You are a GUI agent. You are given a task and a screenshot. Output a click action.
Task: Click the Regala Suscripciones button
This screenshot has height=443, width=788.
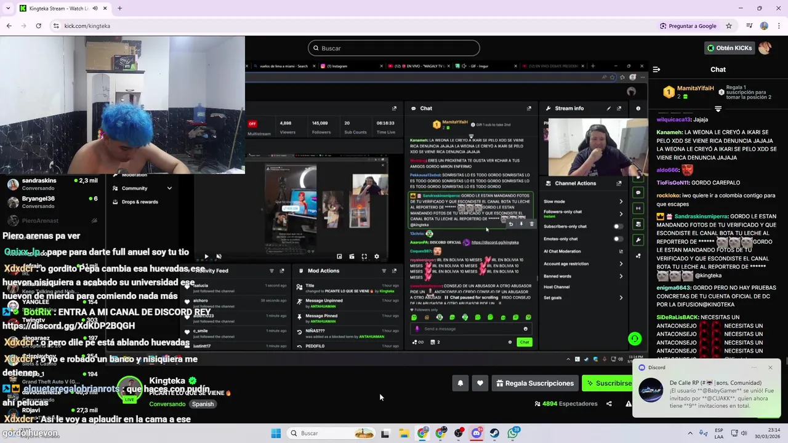tap(534, 383)
